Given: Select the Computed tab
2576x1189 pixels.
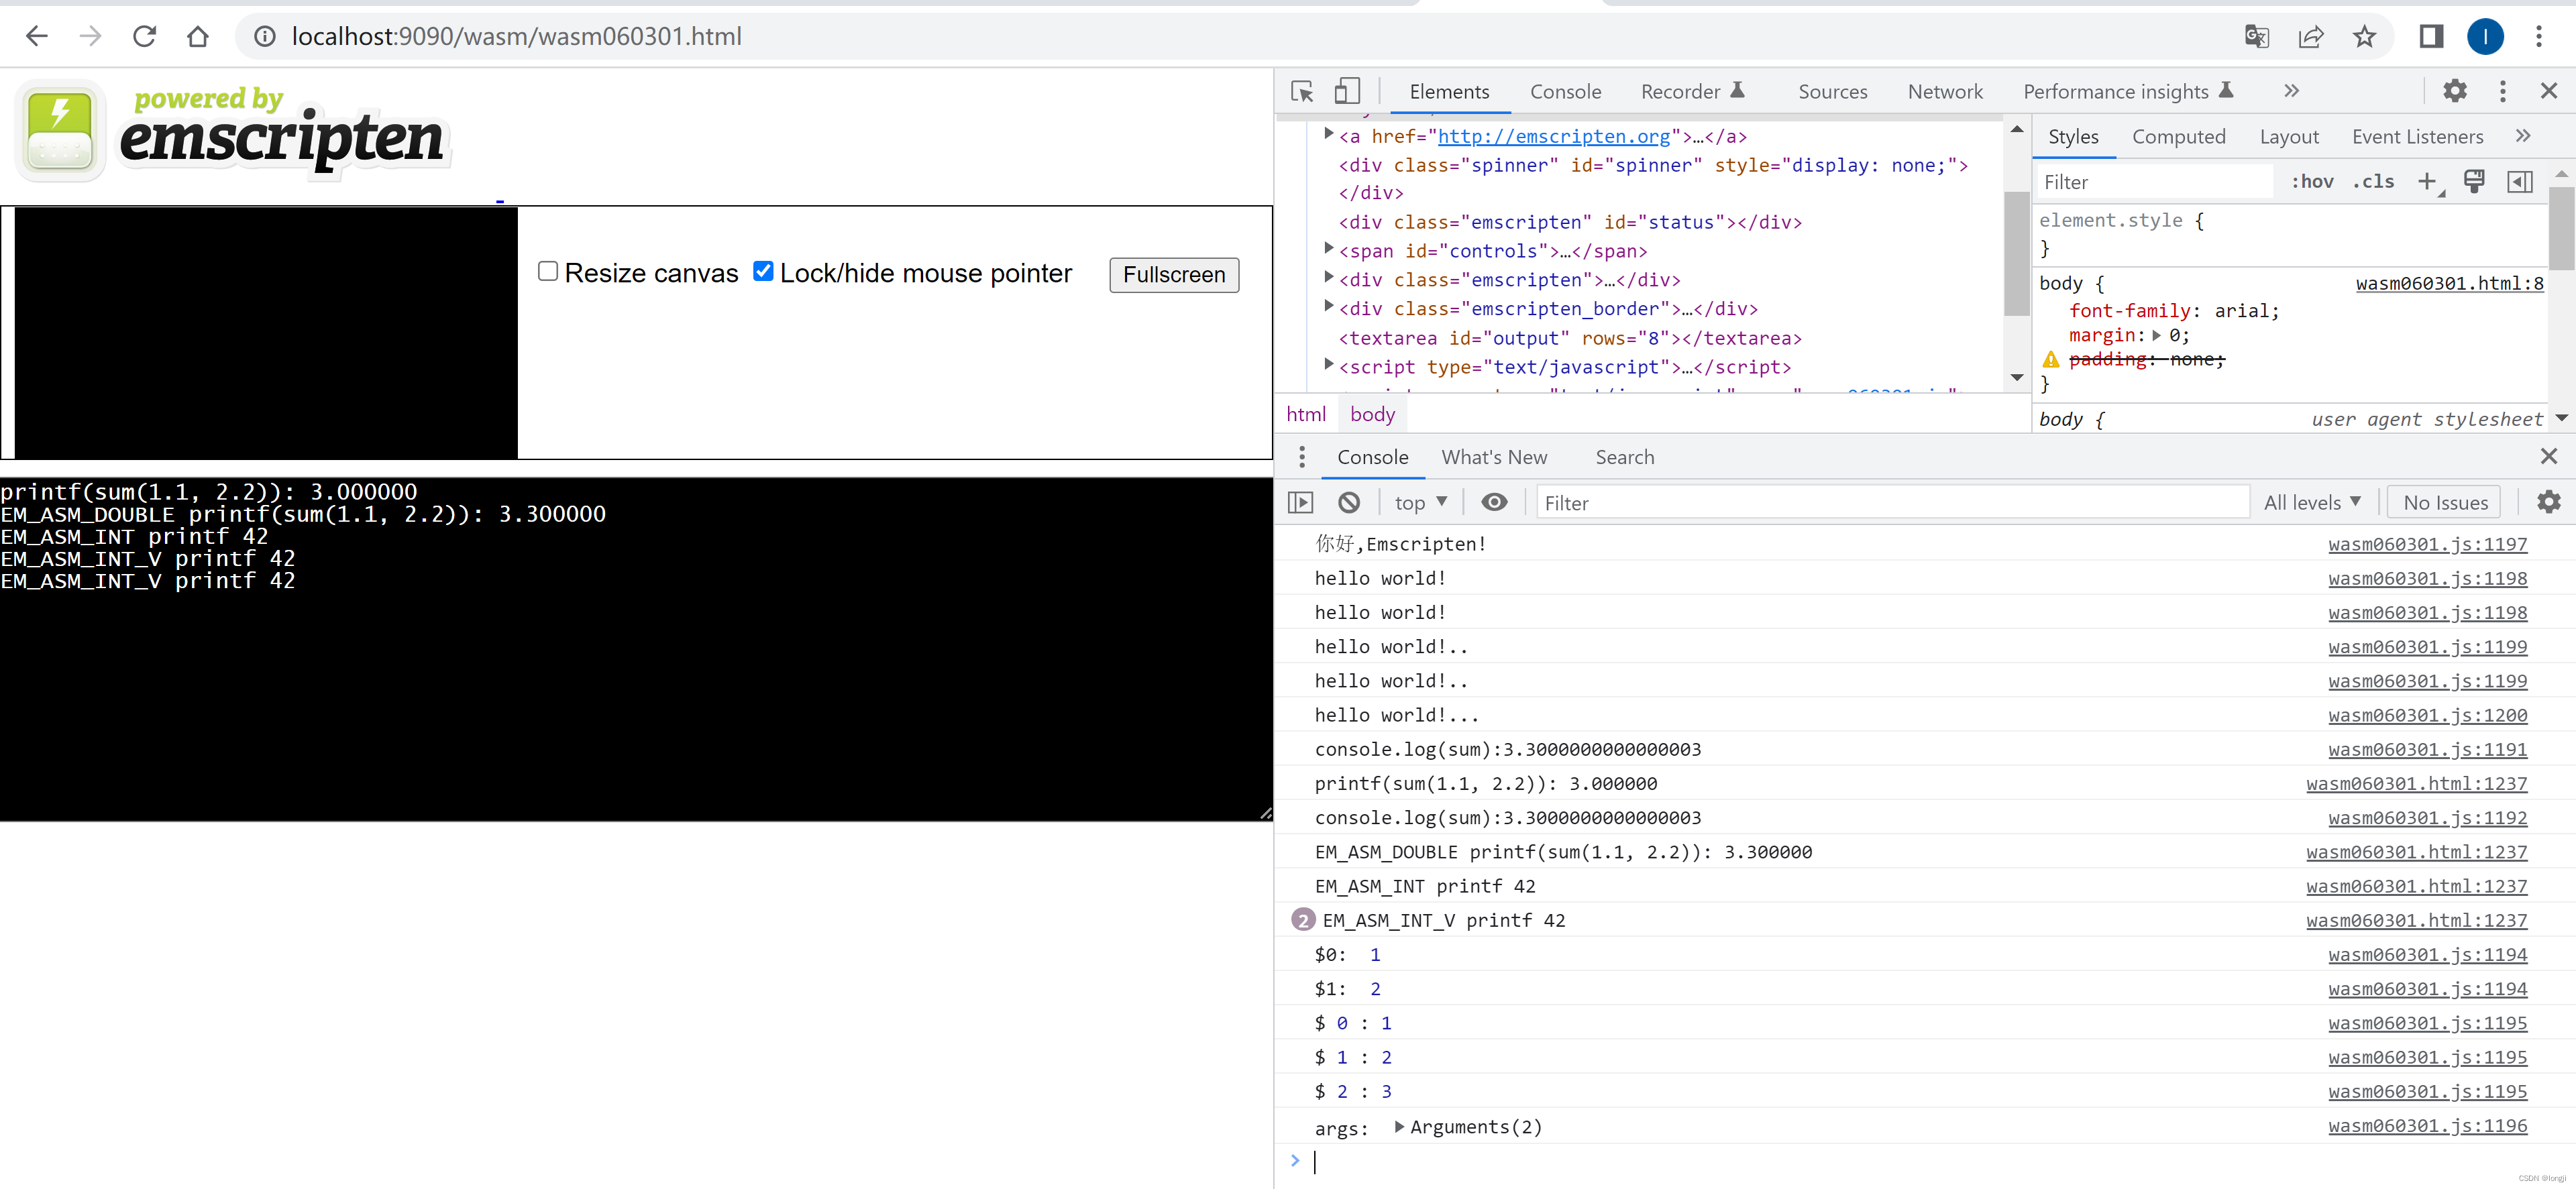Looking at the screenshot, I should (2178, 136).
